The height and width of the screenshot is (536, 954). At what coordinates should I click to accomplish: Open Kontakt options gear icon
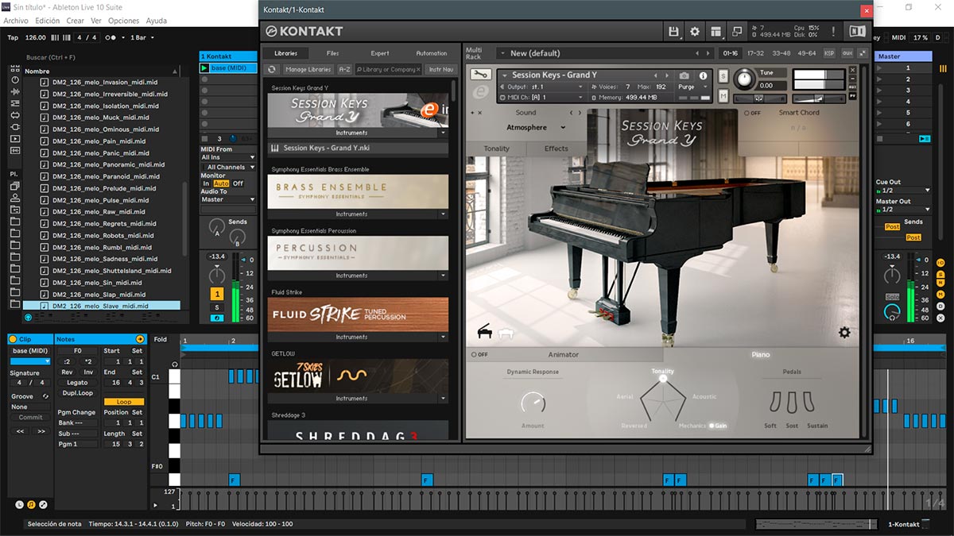click(x=695, y=32)
